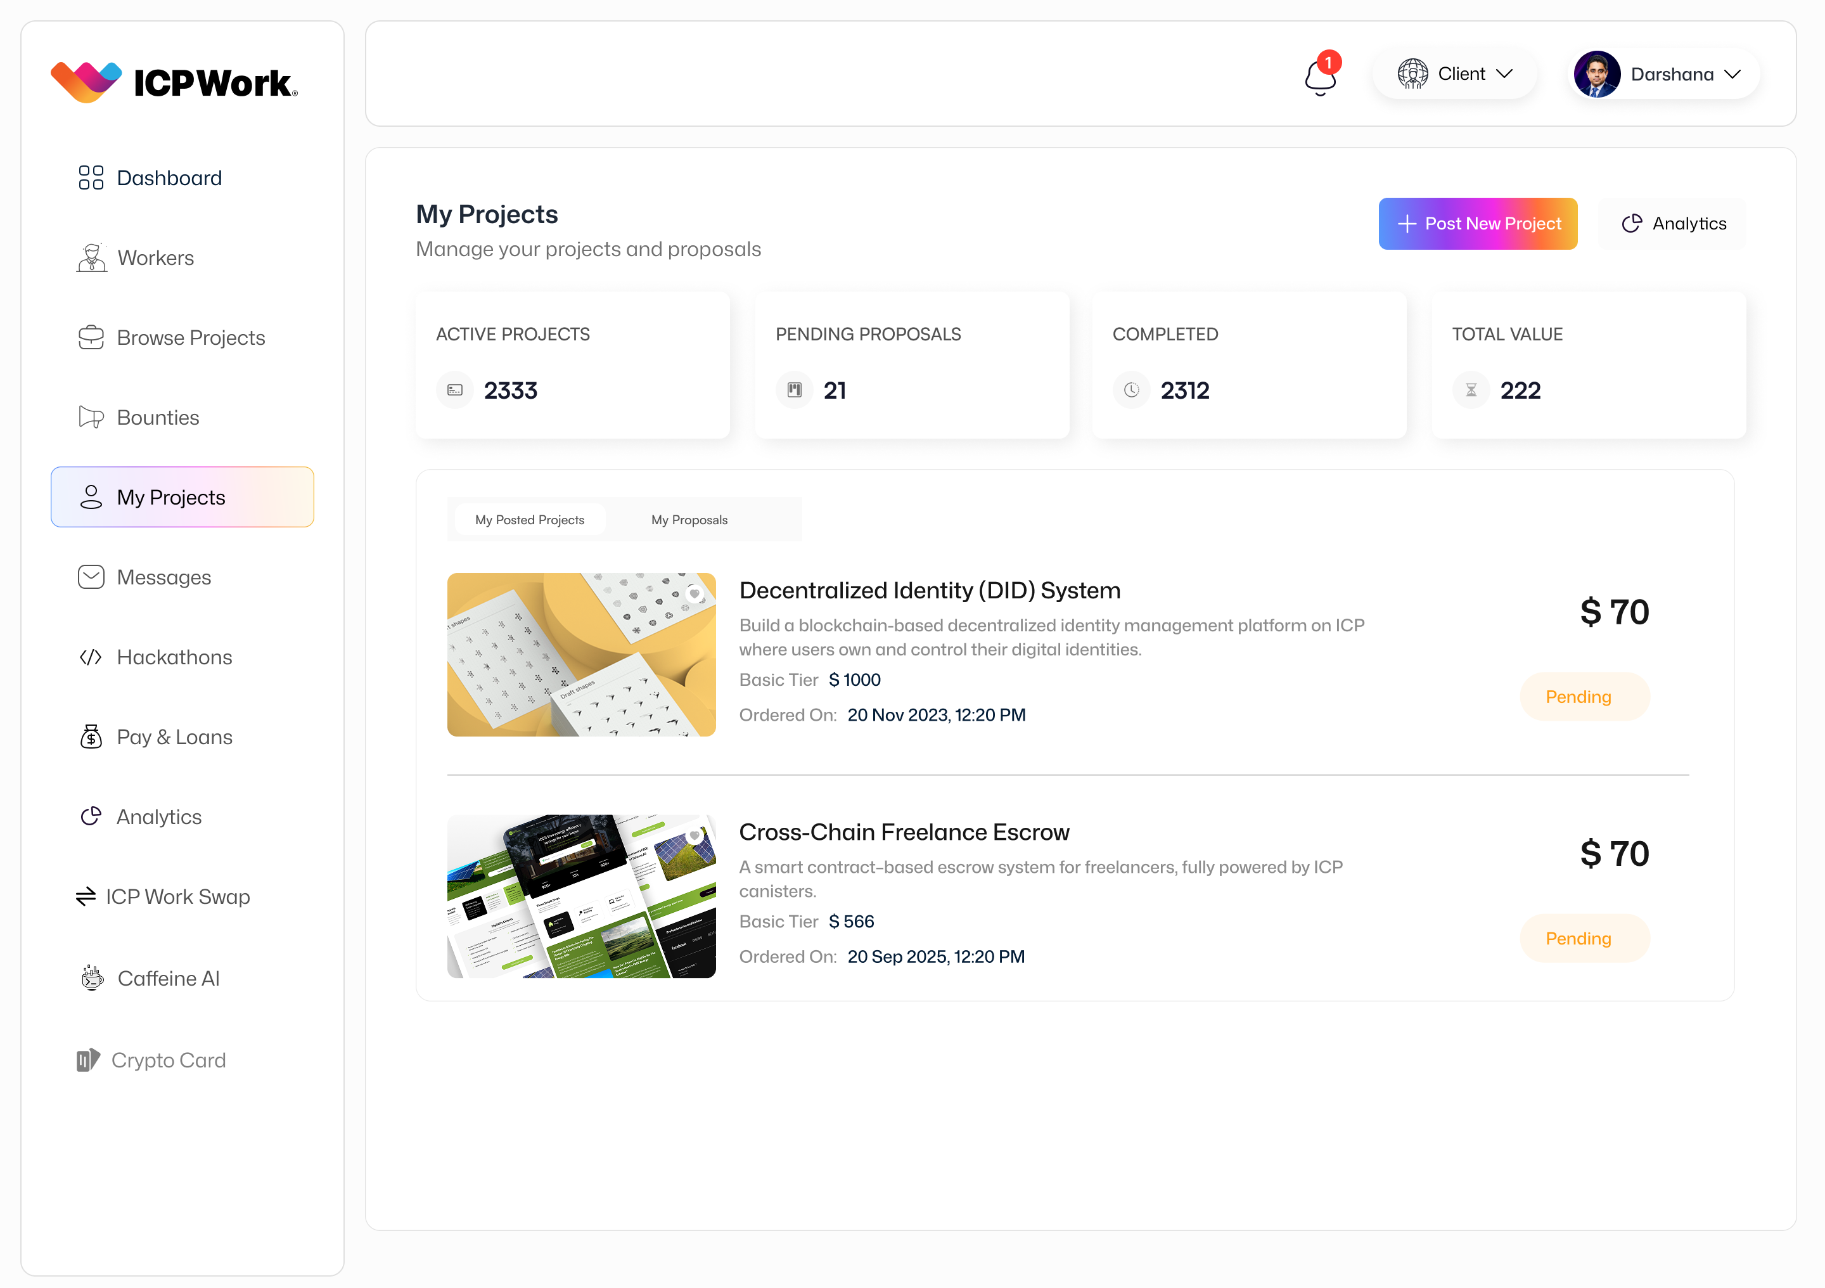This screenshot has width=1825, height=1288.
Task: Favorite the Cross-Chain Freelance Escrow heart
Action: point(695,835)
